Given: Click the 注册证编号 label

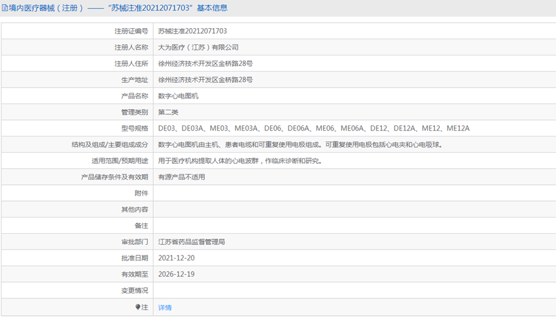Looking at the screenshot, I should [131, 31].
